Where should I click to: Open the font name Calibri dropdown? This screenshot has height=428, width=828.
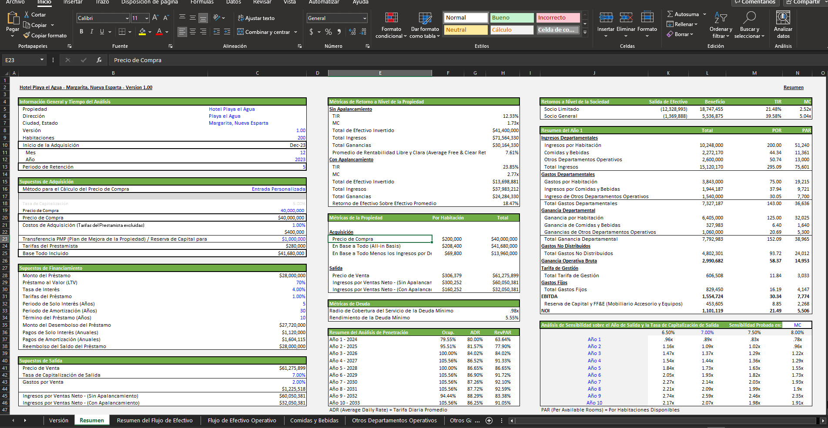pyautogui.click(x=127, y=18)
